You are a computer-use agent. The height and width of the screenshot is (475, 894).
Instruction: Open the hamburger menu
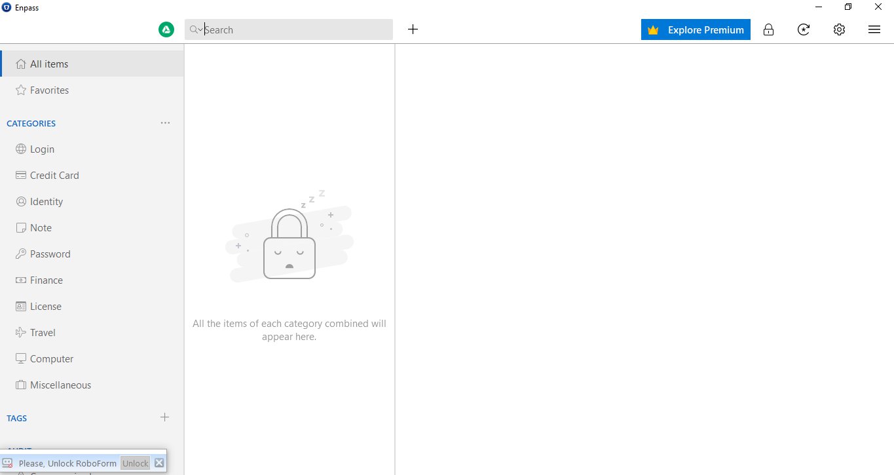(874, 29)
